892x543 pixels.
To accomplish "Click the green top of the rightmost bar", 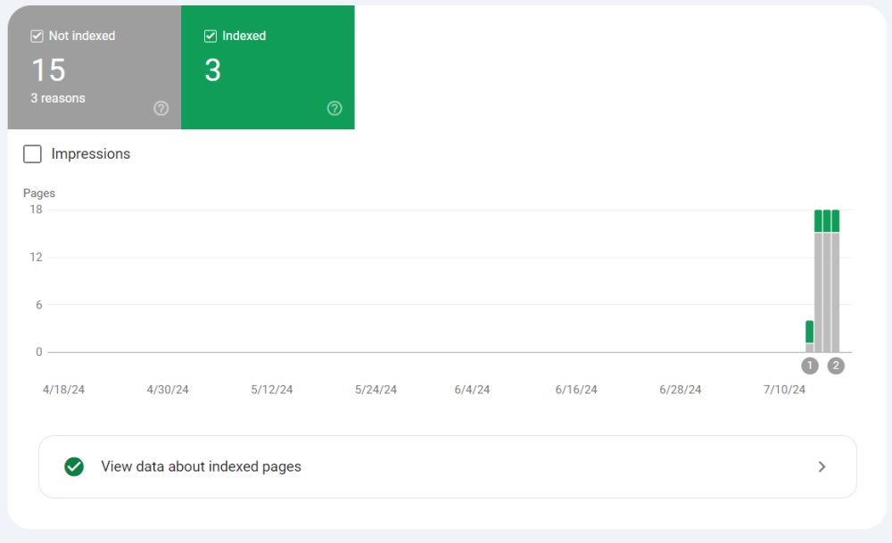I will pyautogui.click(x=836, y=220).
